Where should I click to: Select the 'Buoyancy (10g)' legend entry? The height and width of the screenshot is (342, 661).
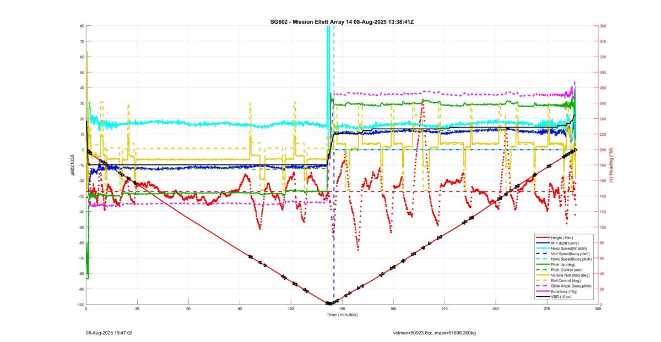point(565,291)
